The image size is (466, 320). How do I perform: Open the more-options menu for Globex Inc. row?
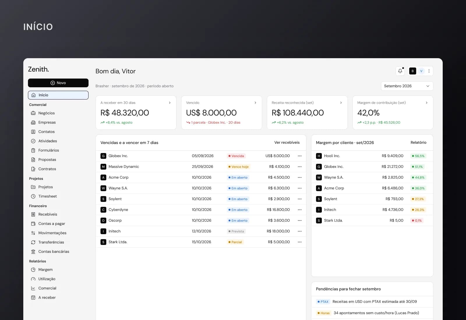[x=300, y=156]
